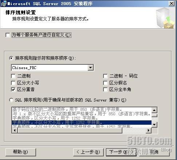Go back with 上一步(B) button
The height and width of the screenshot is (160, 177).
[x=88, y=152]
